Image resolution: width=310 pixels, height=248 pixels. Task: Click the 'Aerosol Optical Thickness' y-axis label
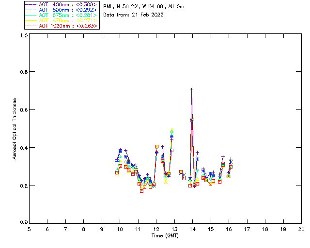[15, 128]
